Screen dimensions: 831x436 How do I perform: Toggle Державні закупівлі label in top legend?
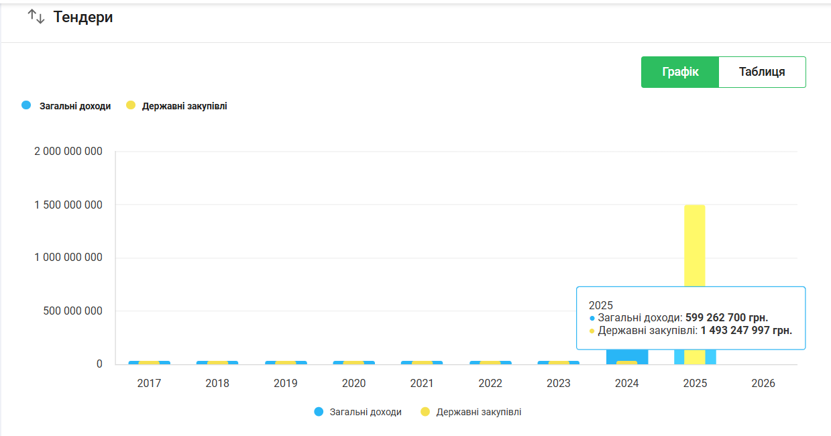pos(184,106)
